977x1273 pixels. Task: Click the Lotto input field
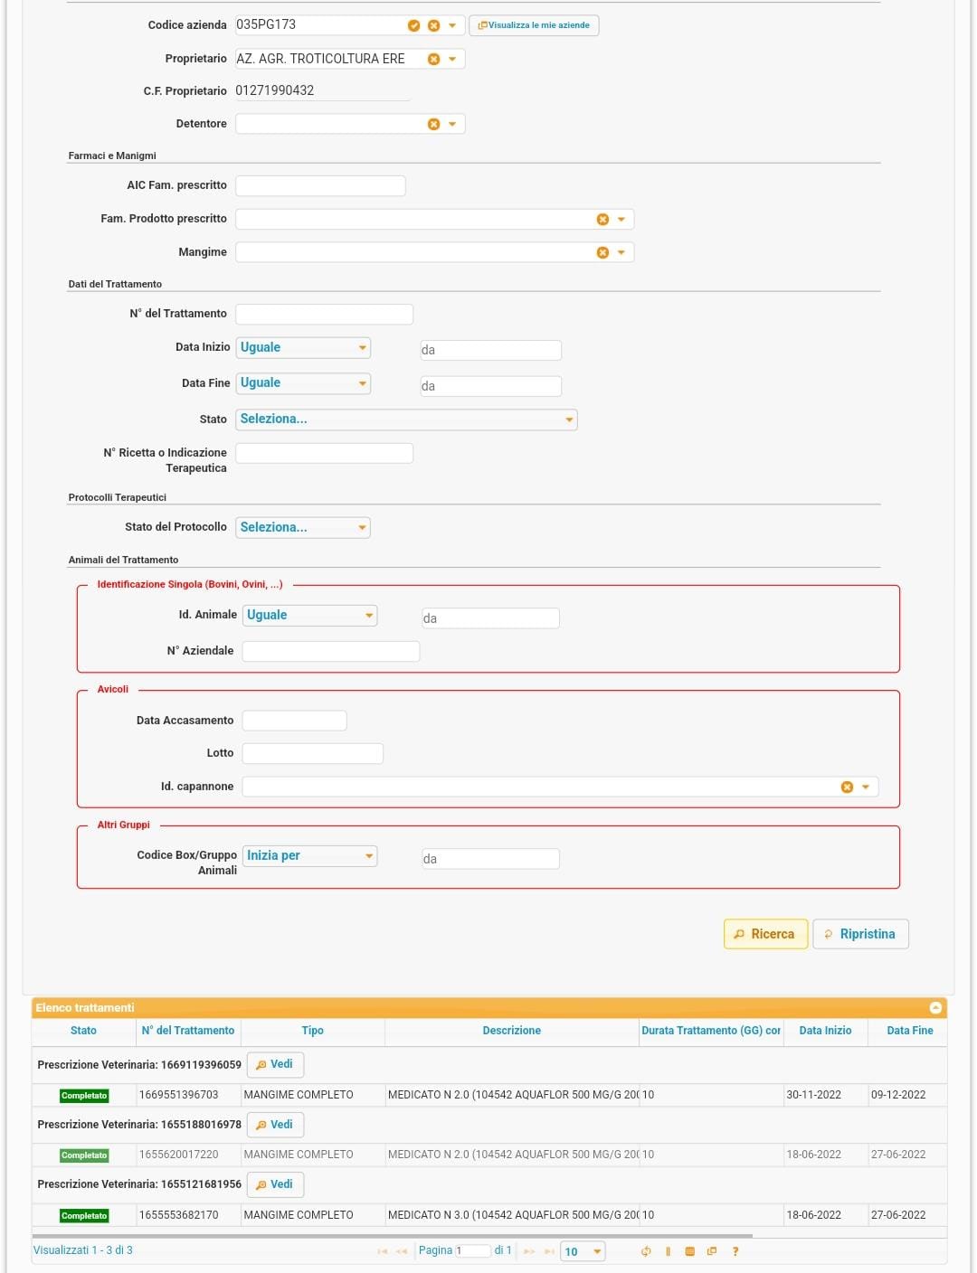coord(312,753)
